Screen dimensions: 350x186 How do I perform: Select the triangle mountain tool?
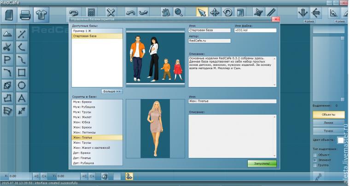[7, 35]
